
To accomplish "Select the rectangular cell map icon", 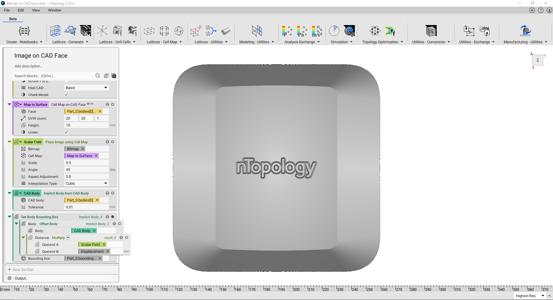I will point(164,31).
